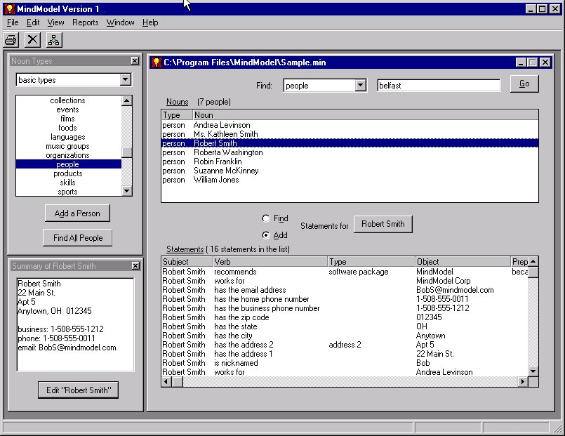The height and width of the screenshot is (436, 565).
Task: Click the MindModel application title bar icon
Action: click(x=8, y=9)
